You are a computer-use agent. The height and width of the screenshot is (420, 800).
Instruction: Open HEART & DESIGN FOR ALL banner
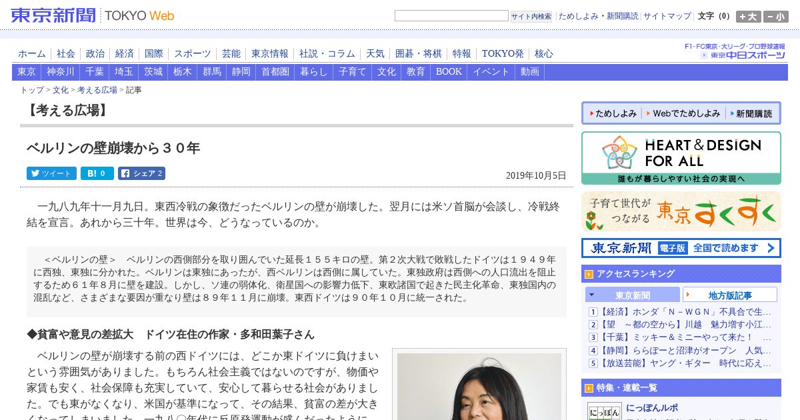click(x=681, y=158)
